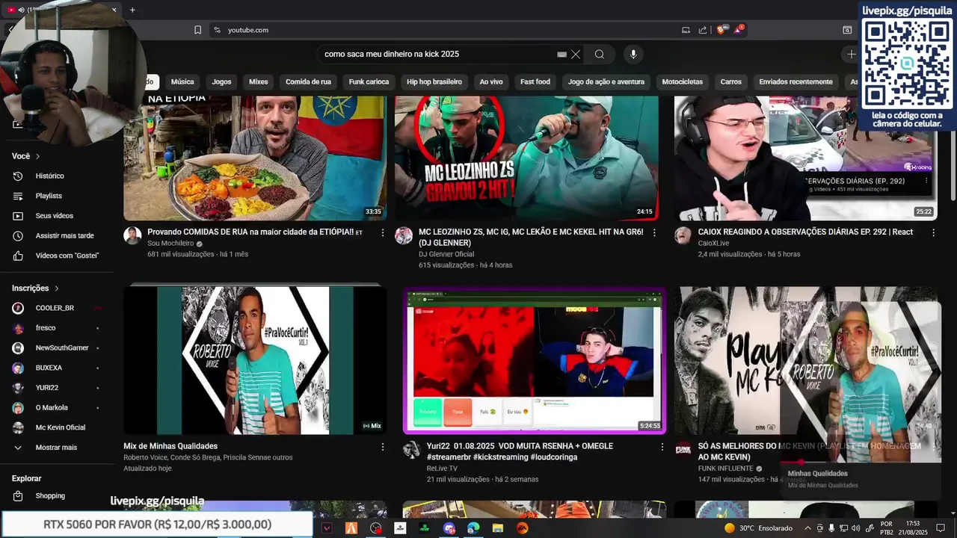
Task: Open options menu for Mix de Minhas Qualidades
Action: point(383,447)
